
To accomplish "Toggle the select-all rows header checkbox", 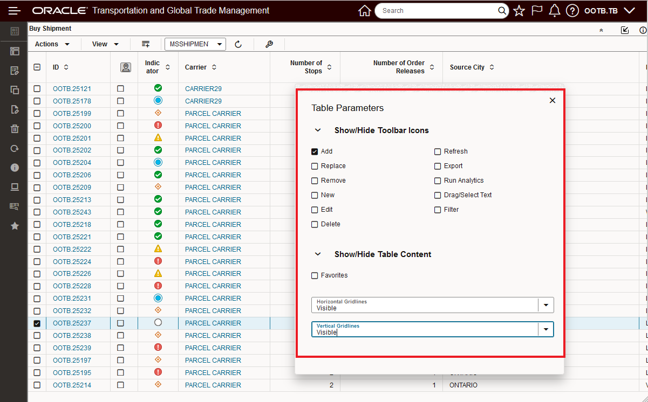I will pos(37,67).
